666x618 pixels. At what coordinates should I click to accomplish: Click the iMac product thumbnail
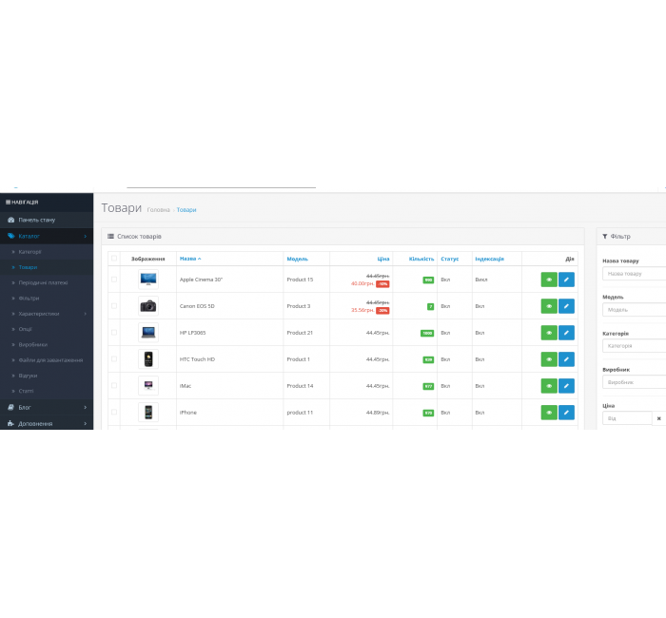[148, 385]
